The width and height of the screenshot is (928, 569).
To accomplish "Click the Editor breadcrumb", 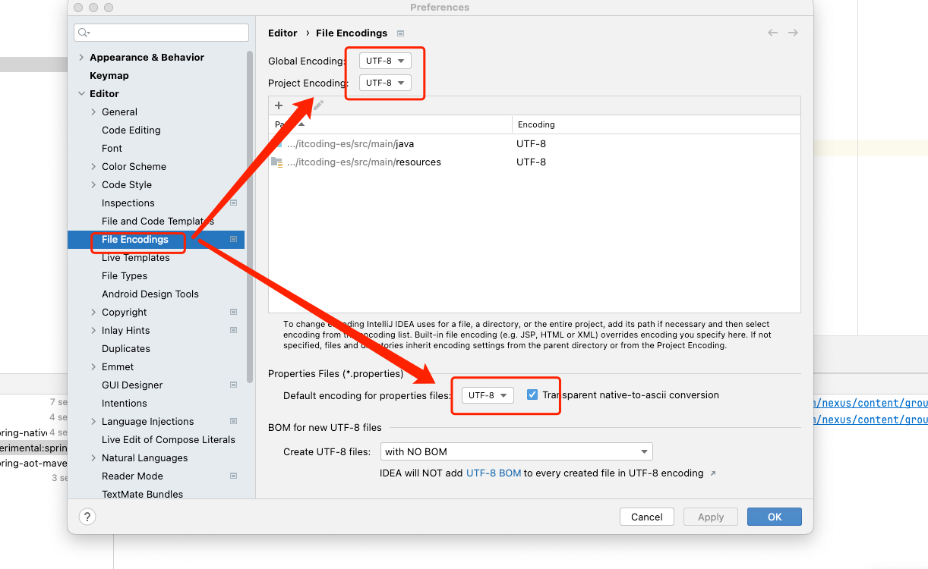I will point(283,33).
